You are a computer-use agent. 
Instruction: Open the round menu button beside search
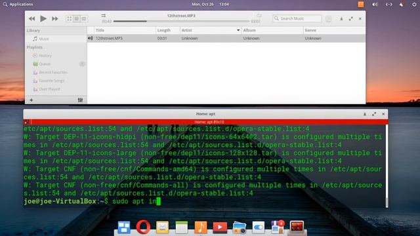(x=328, y=19)
